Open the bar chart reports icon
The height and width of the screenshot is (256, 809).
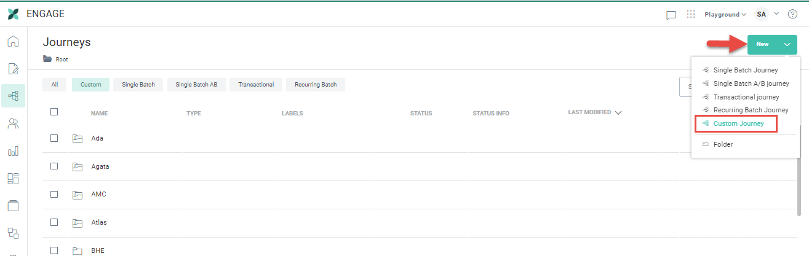tap(13, 151)
